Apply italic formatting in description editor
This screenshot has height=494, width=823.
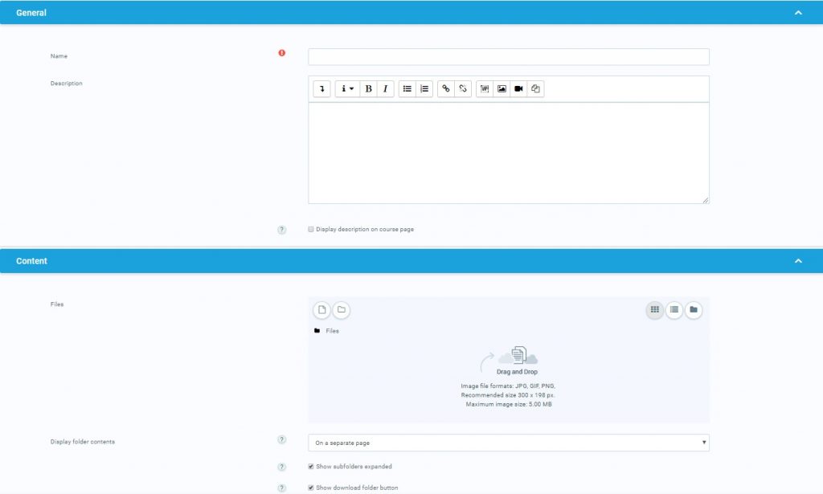point(386,89)
